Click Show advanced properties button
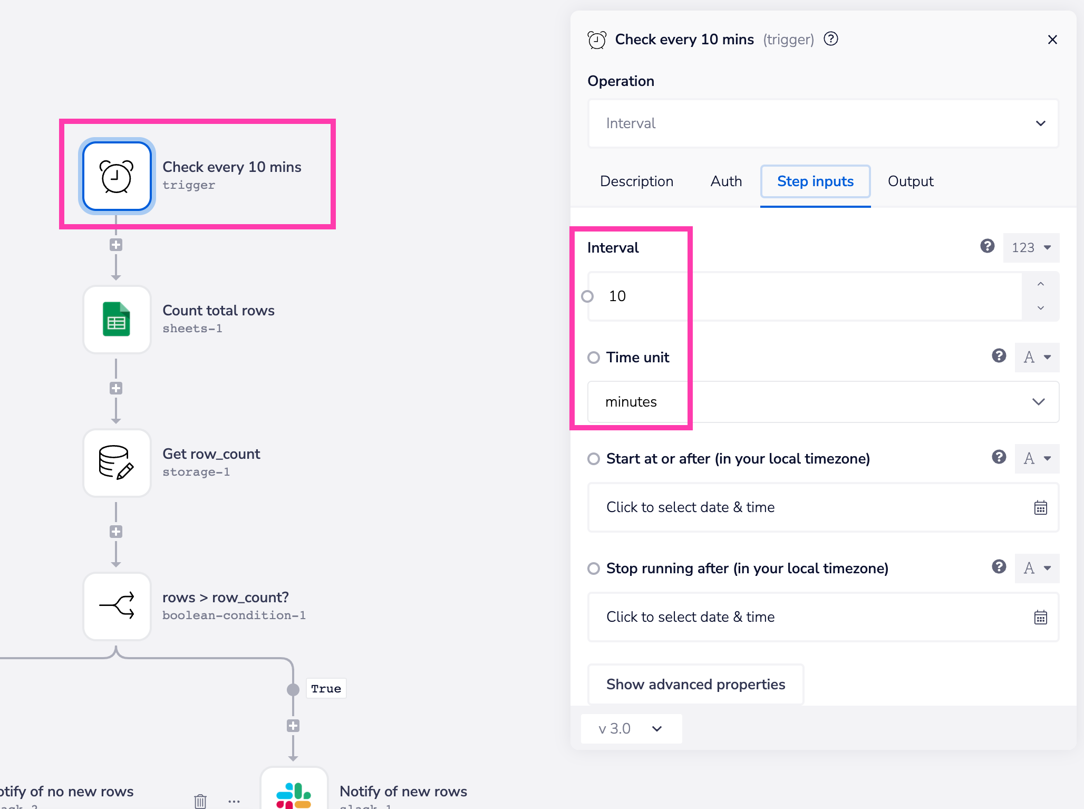The height and width of the screenshot is (809, 1084). (x=695, y=685)
